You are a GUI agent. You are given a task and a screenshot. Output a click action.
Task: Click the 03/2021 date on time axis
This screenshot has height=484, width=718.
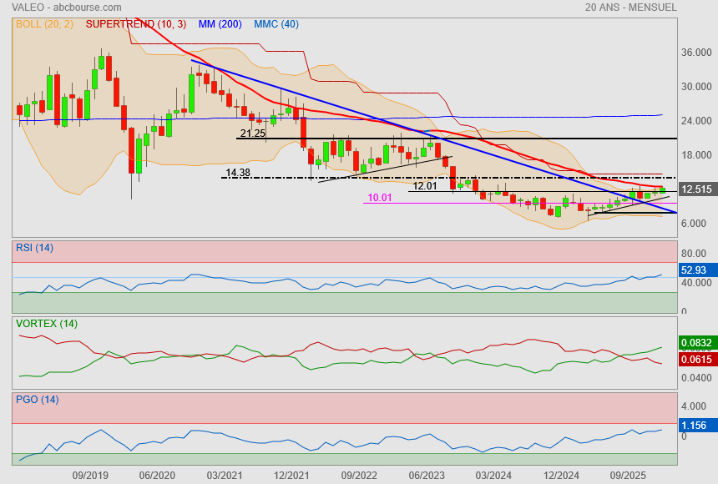point(225,476)
